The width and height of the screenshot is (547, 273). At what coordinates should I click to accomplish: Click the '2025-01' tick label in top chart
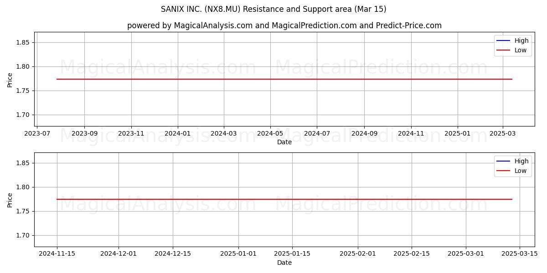458,133
